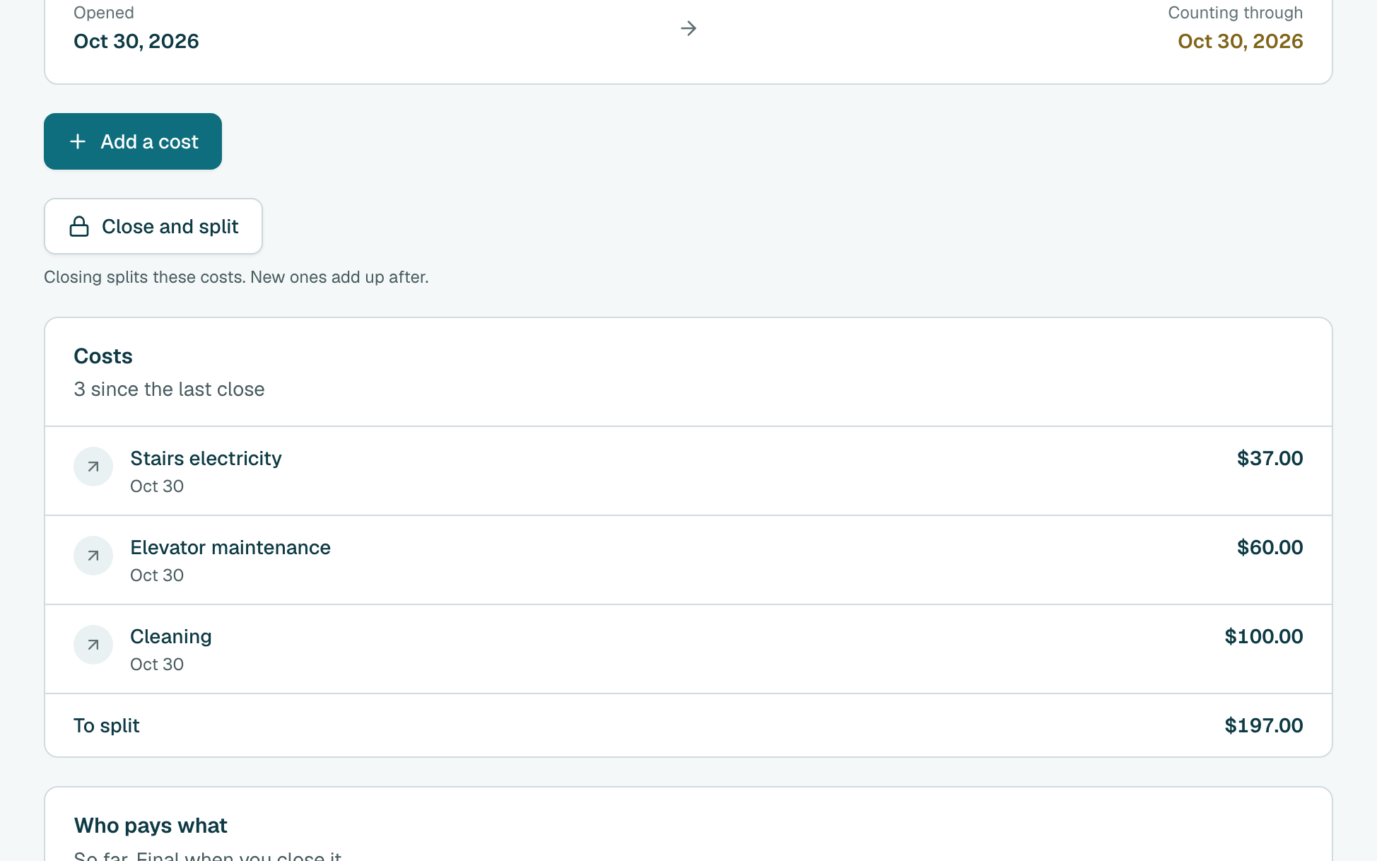Open the Elevator maintenance arrow icon
Screen dimensions: 1377x861
point(93,556)
